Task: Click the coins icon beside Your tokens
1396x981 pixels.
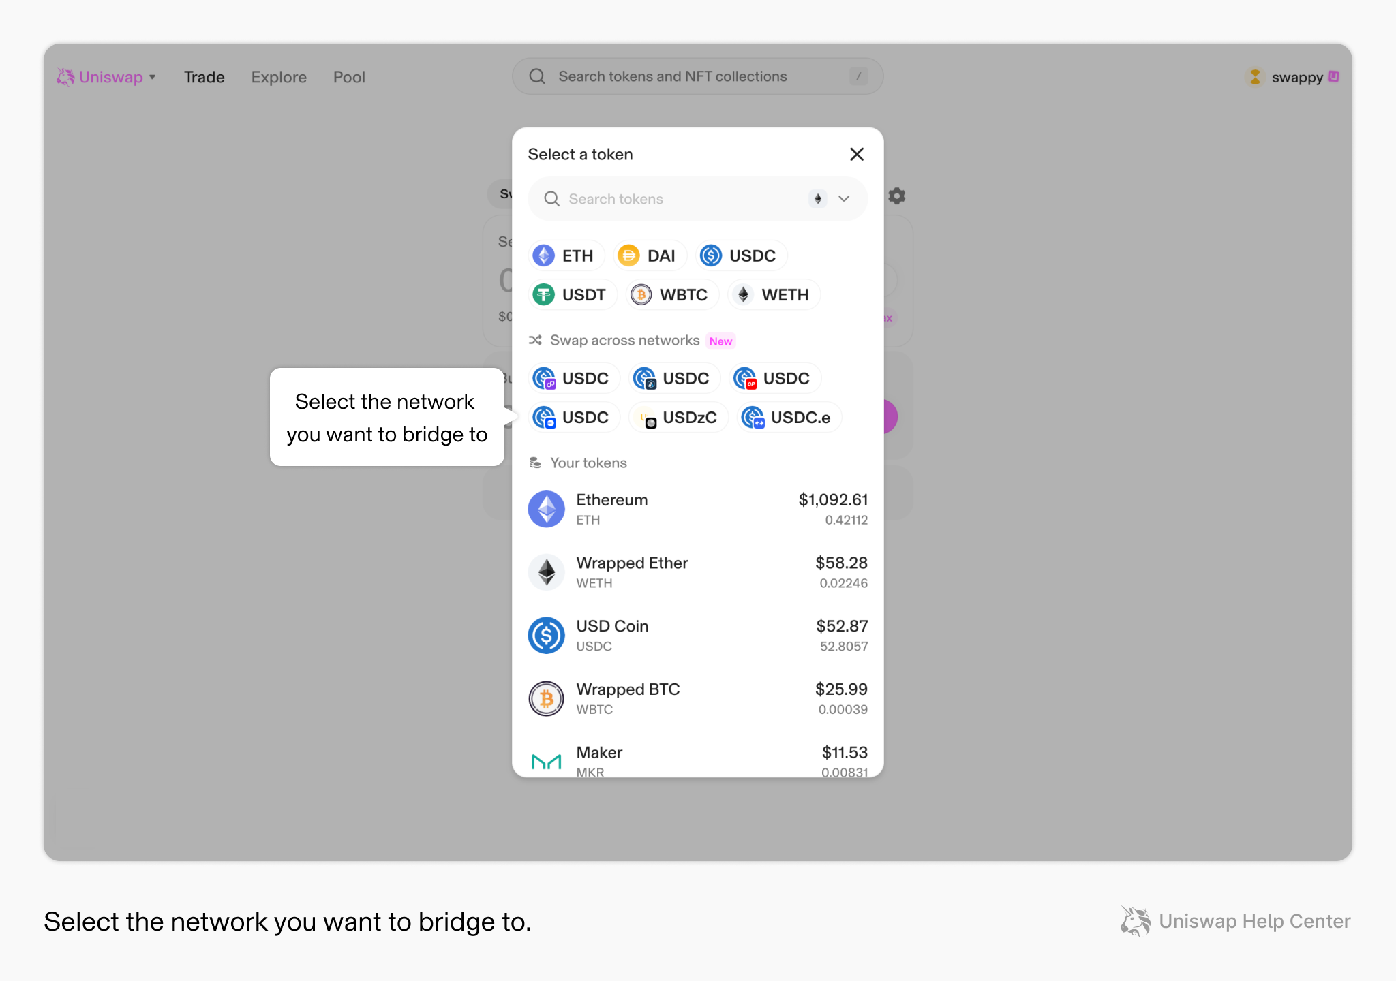Action: [x=535, y=463]
